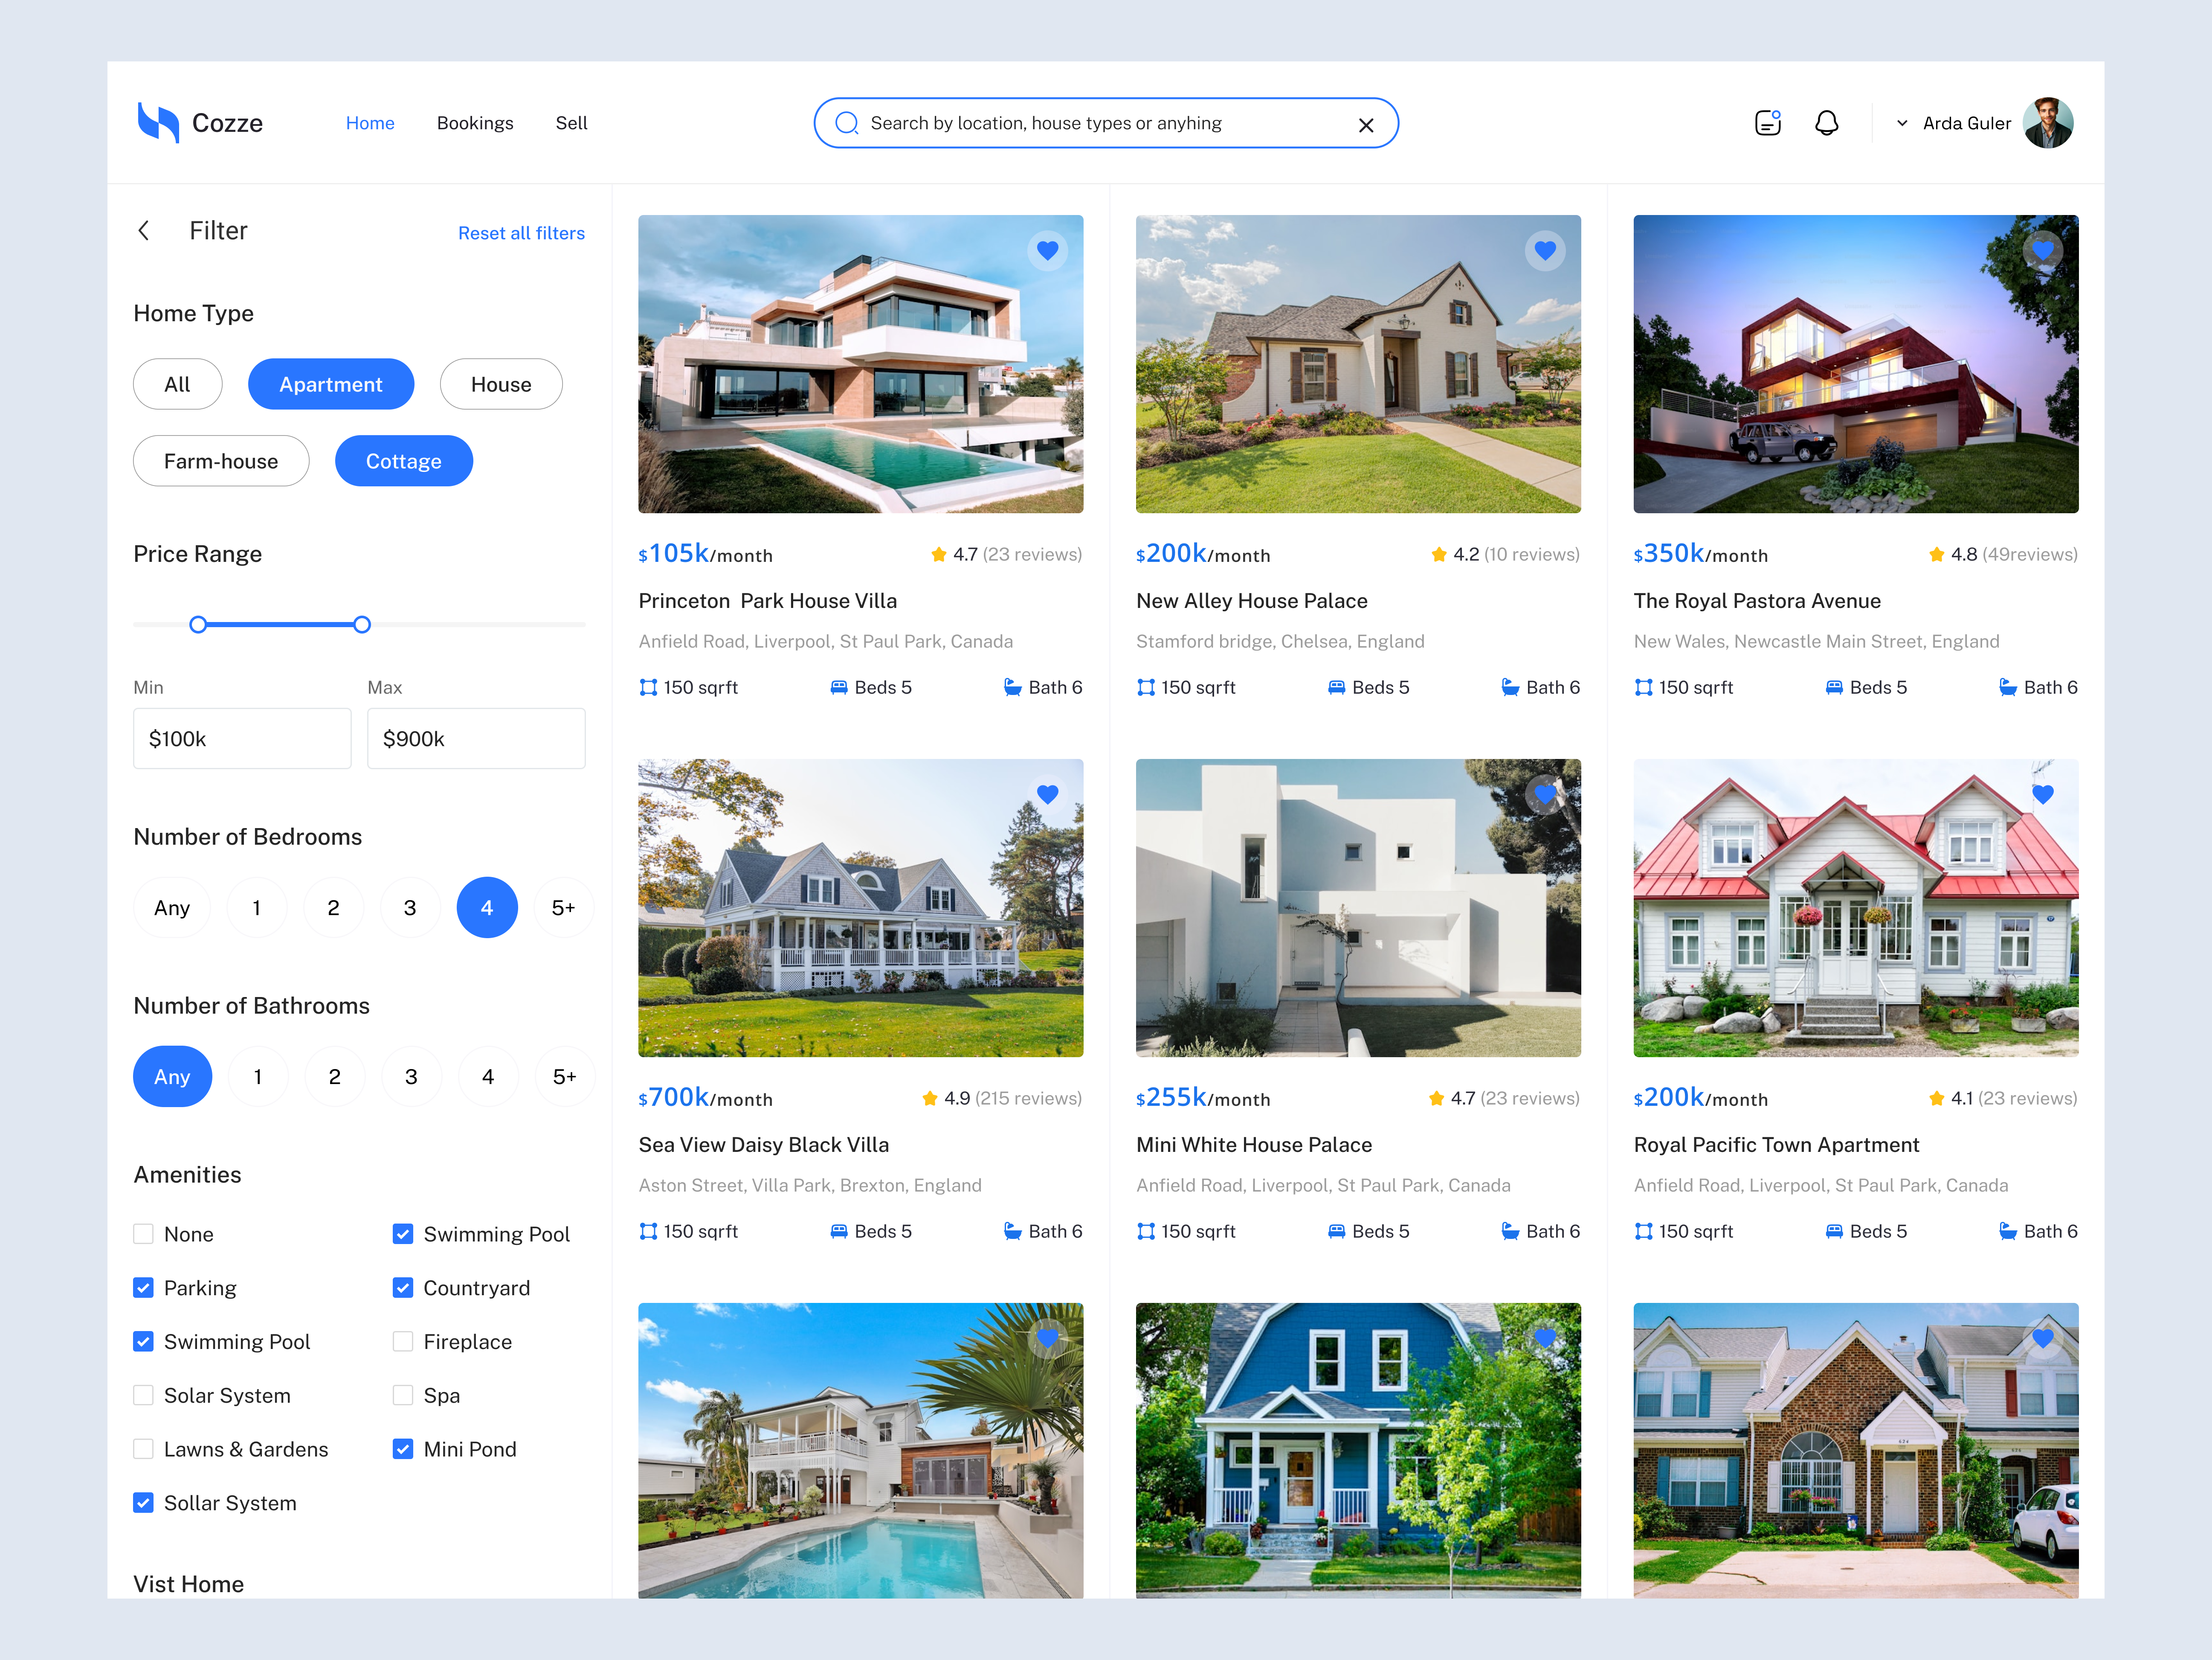Open notifications via the bell icon

tap(1827, 122)
